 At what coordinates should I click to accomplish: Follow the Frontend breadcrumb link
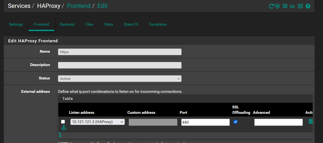click(79, 6)
